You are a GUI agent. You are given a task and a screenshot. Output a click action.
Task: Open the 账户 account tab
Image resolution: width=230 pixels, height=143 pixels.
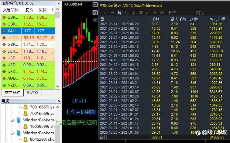pyautogui.click(x=172, y=13)
